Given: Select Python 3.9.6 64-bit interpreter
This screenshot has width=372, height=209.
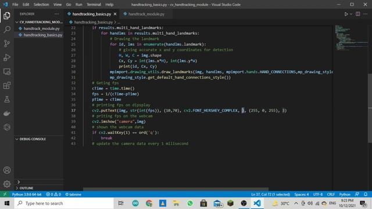Looking at the screenshot, I should (27, 194).
